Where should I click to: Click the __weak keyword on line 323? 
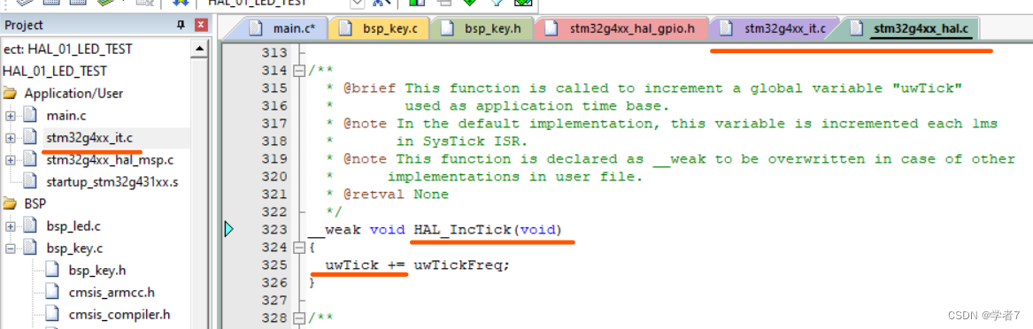[334, 230]
